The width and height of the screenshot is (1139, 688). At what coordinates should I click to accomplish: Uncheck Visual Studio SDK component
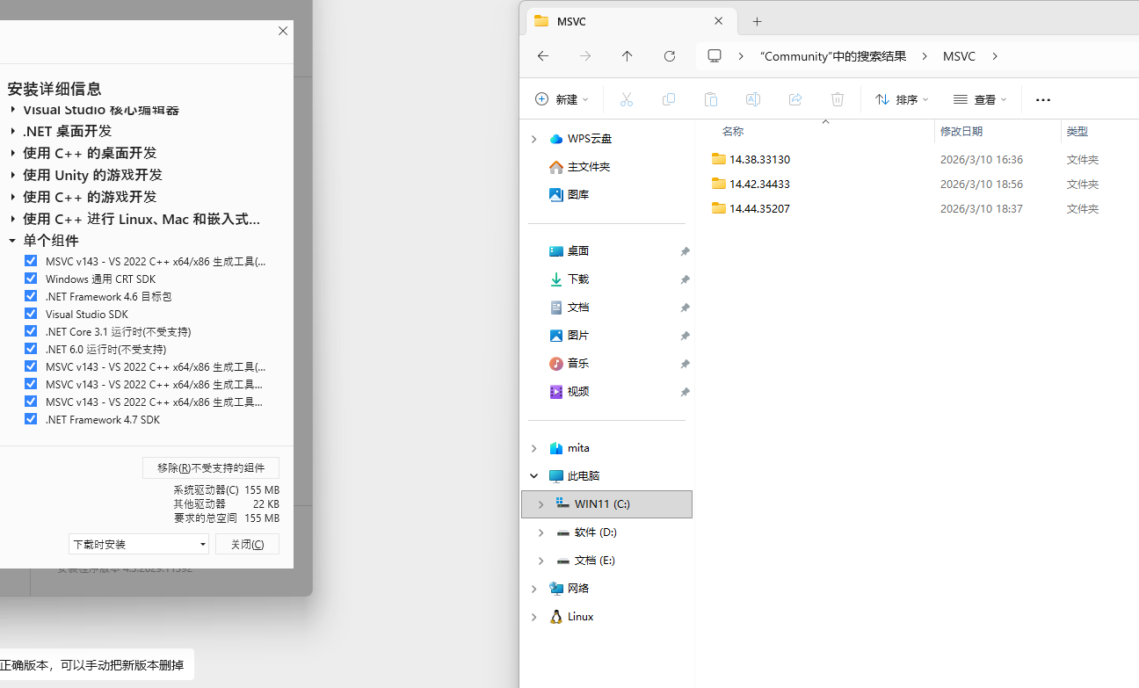tap(31, 314)
